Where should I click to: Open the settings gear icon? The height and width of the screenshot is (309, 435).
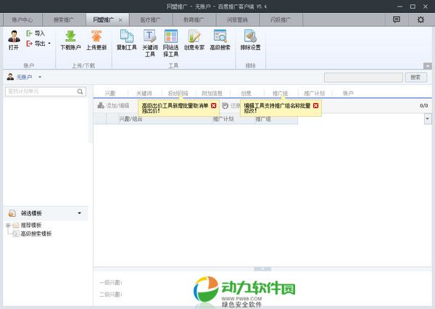[x=420, y=20]
